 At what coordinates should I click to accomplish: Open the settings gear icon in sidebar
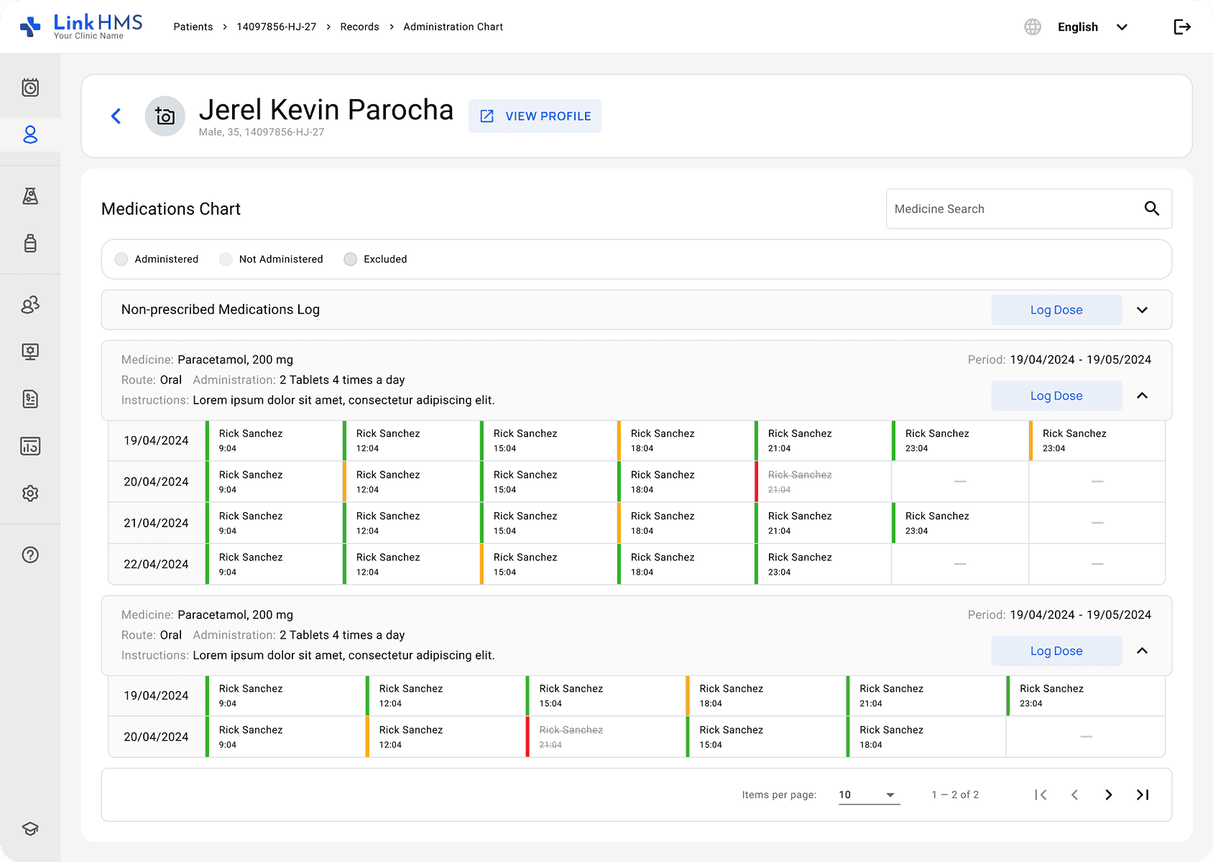[x=30, y=493]
